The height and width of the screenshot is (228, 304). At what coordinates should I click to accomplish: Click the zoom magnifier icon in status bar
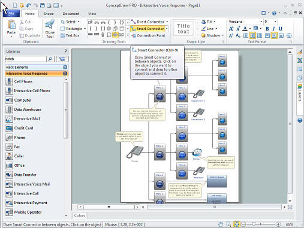pos(228,224)
